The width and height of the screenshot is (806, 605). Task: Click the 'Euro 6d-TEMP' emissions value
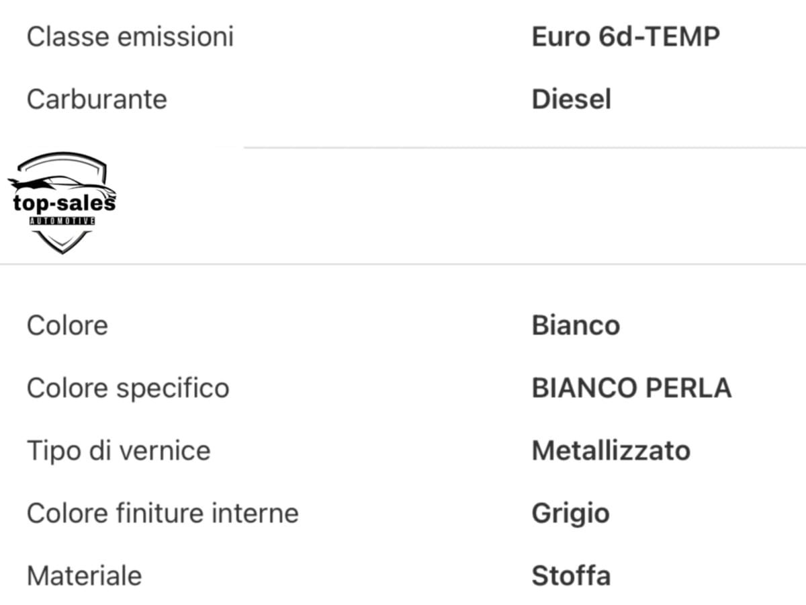[x=625, y=36]
